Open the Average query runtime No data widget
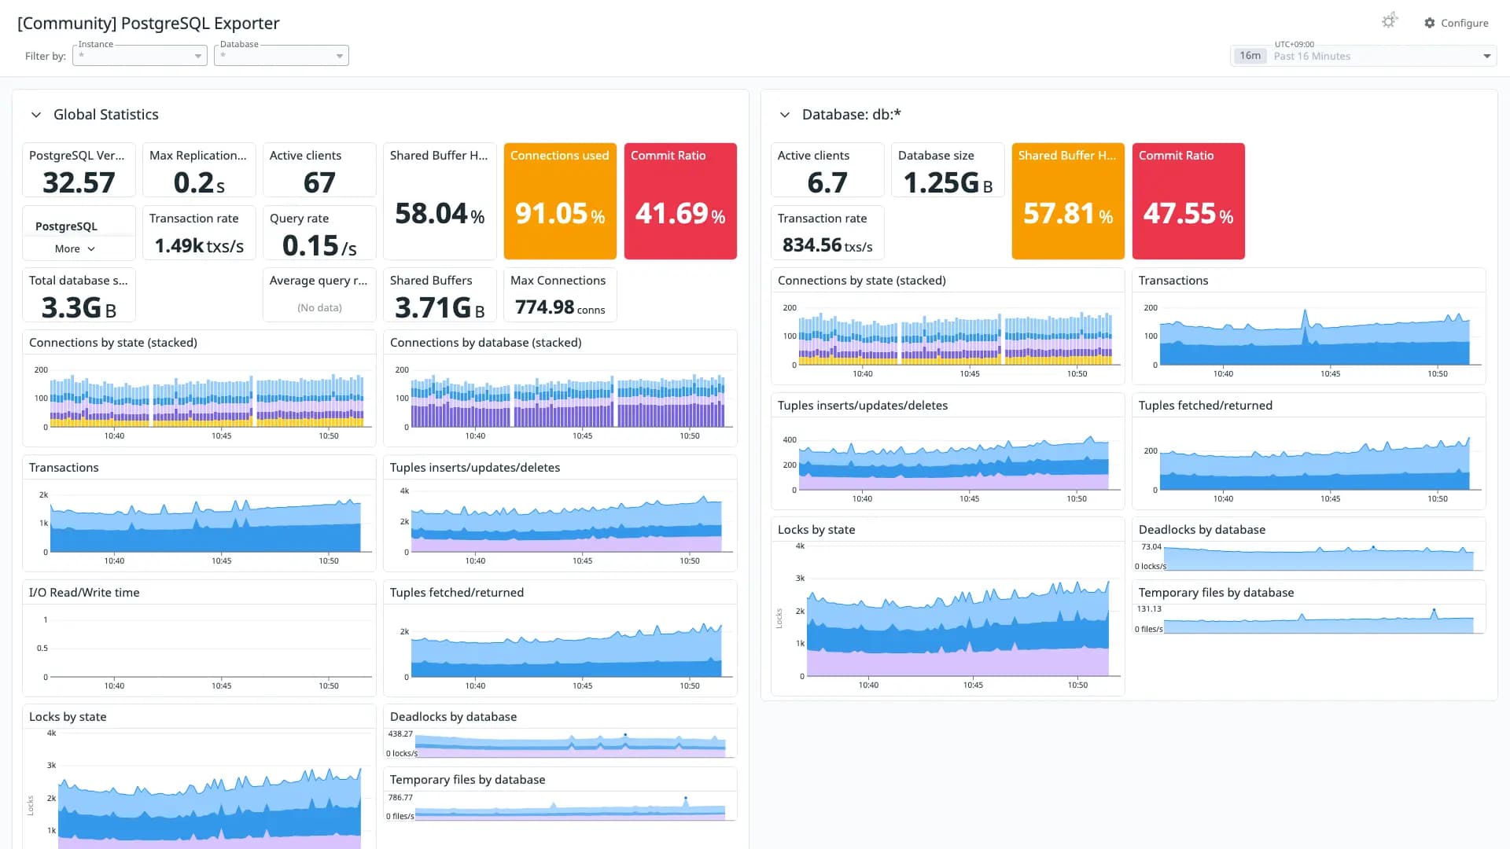The width and height of the screenshot is (1510, 849). 319,295
